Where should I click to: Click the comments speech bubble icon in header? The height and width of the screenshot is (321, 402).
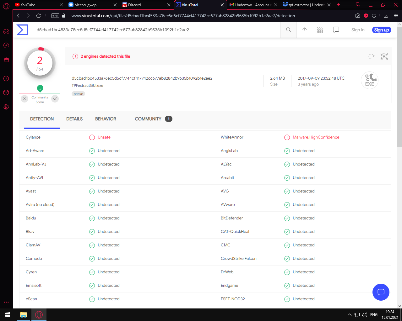(x=336, y=30)
